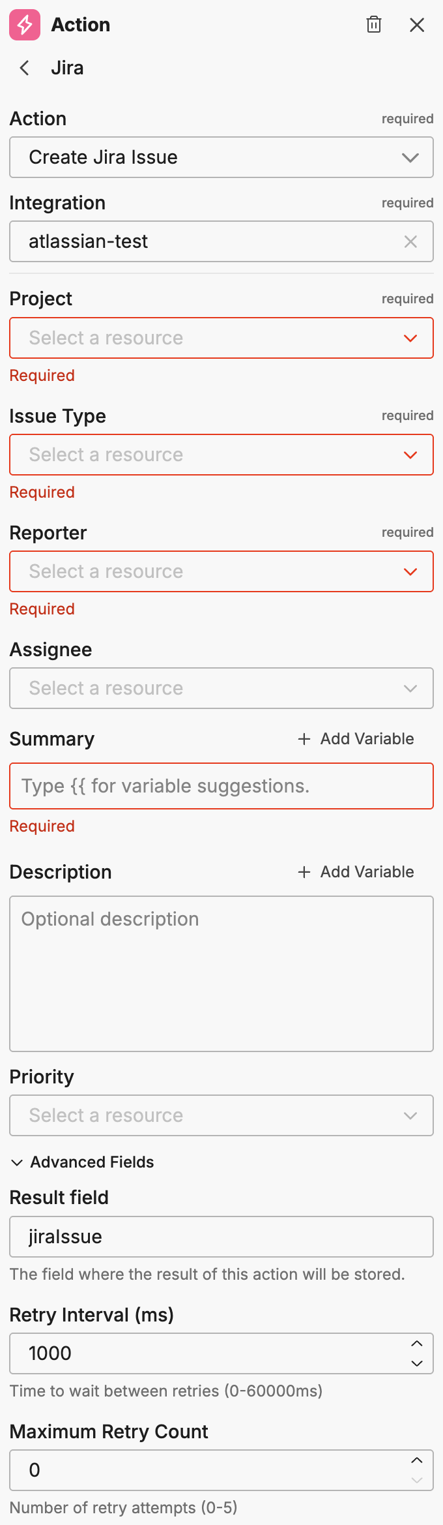Screen dimensions: 443x1525
Task: Decrease the Retry Interval value
Action: click(417, 1363)
